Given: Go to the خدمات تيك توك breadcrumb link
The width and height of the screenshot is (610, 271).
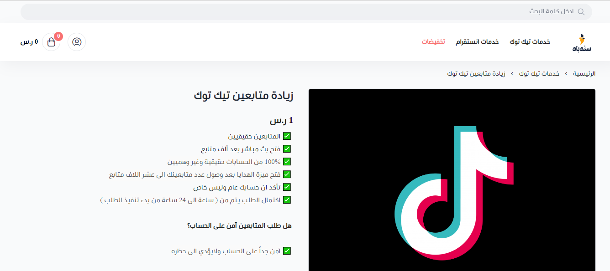Looking at the screenshot, I should click(539, 73).
